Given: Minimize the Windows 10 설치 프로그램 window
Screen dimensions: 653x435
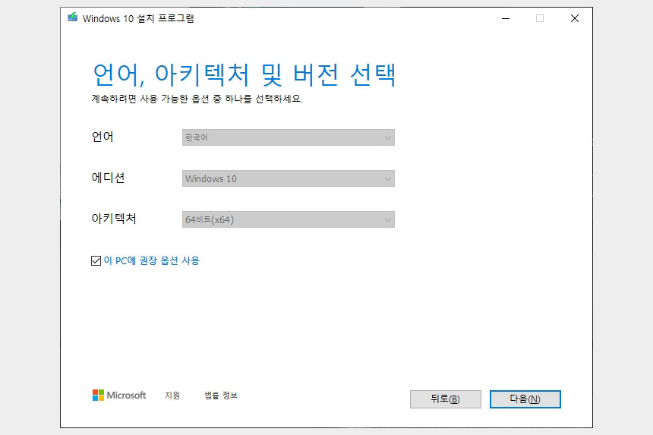Looking at the screenshot, I should (x=506, y=18).
